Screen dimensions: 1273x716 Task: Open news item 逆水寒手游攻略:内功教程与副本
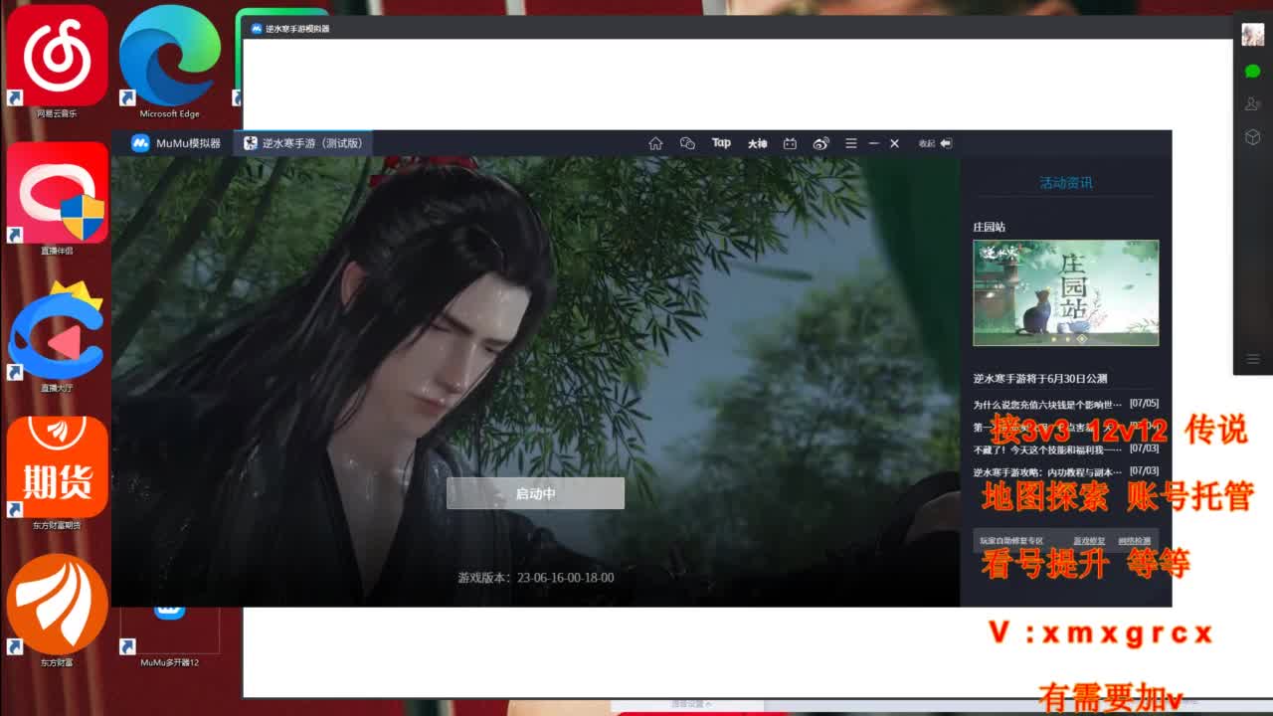pos(1047,471)
